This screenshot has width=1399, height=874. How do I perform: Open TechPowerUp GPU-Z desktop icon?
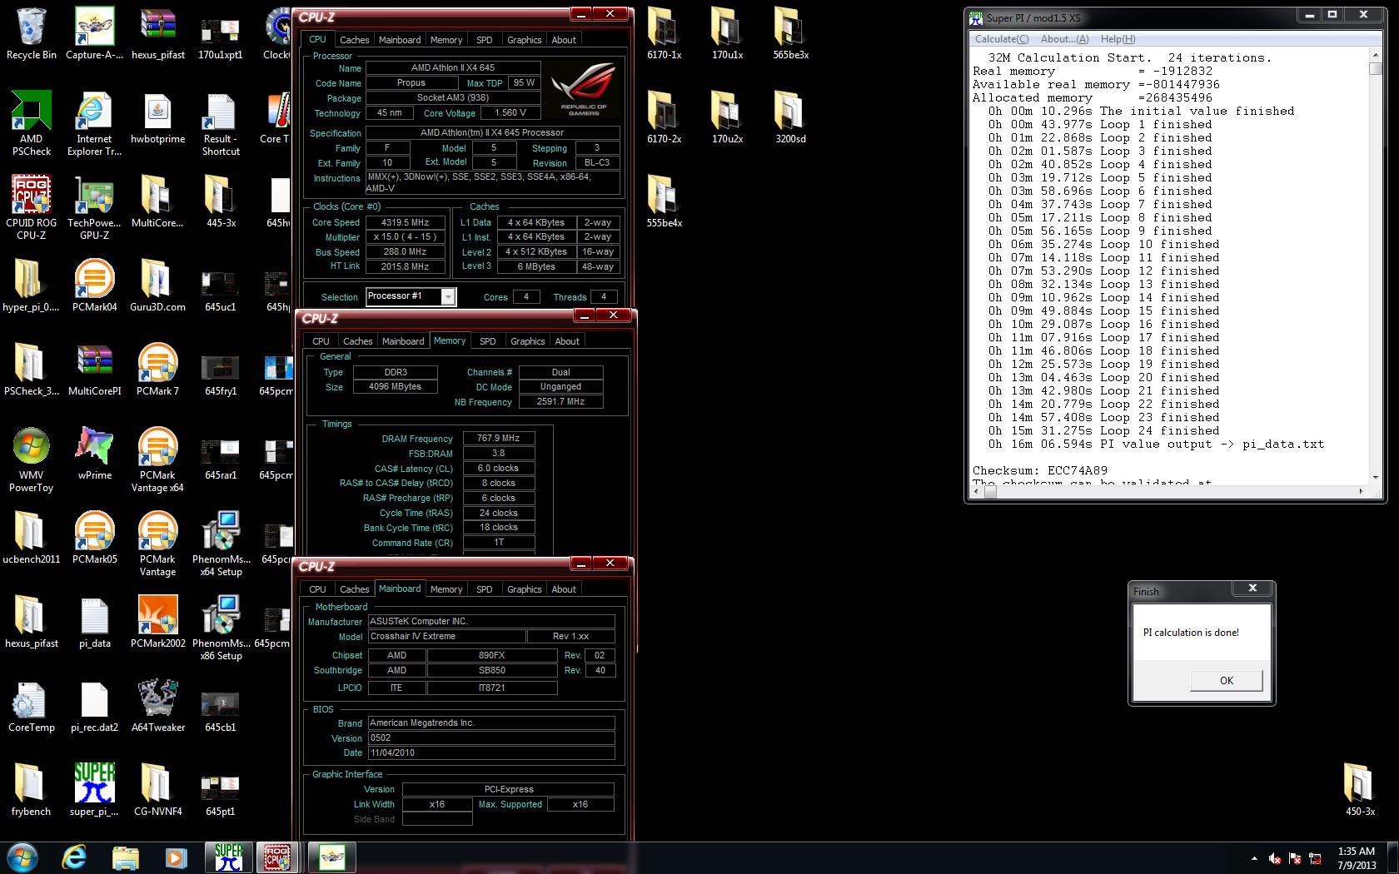pos(94,207)
